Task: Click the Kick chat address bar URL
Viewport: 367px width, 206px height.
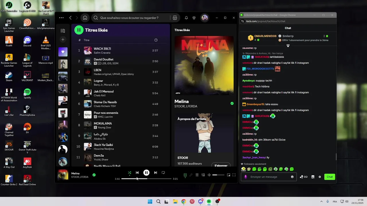Action: coord(266,21)
